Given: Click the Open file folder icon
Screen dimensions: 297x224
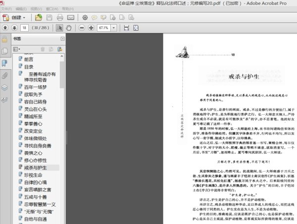Looking at the screenshot, I should [39, 18].
